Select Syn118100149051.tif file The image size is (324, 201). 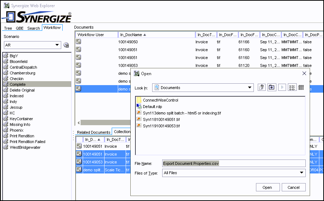coord(161,119)
